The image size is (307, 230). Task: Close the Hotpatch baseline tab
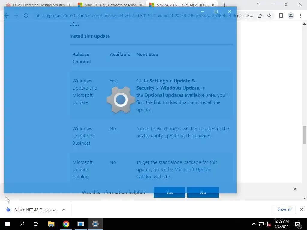(x=141, y=5)
